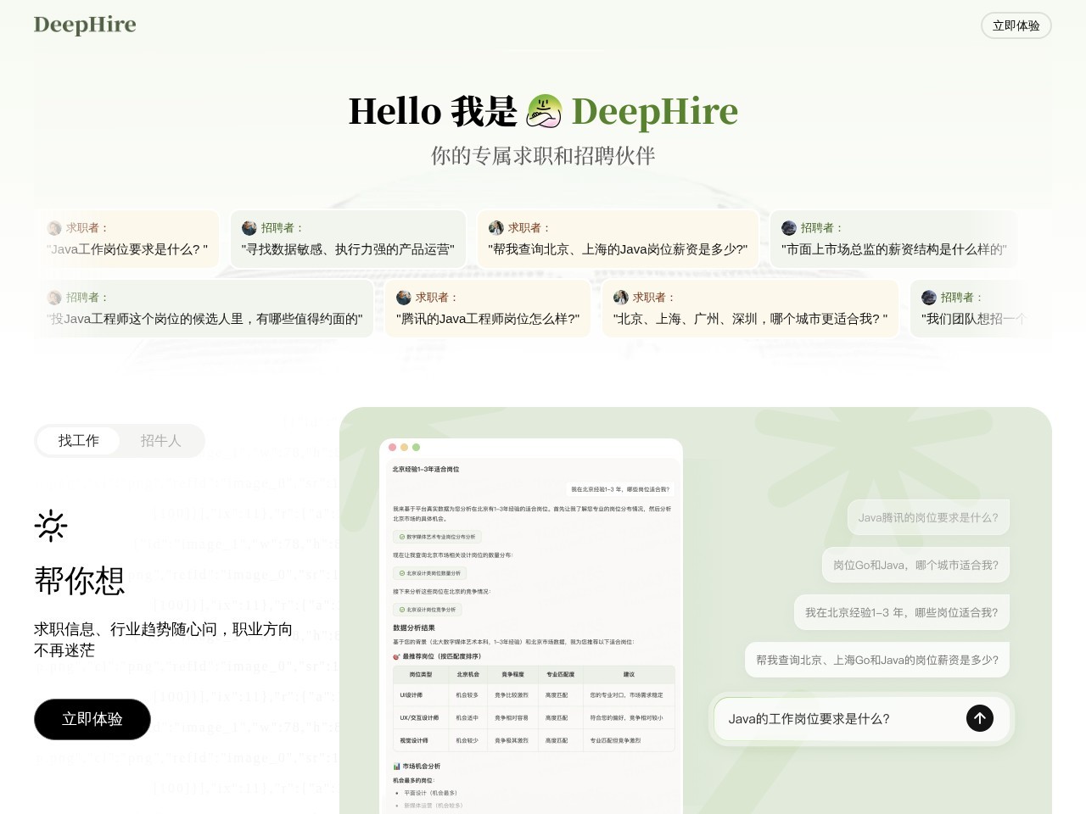This screenshot has width=1086, height=814.
Task: Click the DeepHire mascot icon in the headline
Action: click(544, 111)
